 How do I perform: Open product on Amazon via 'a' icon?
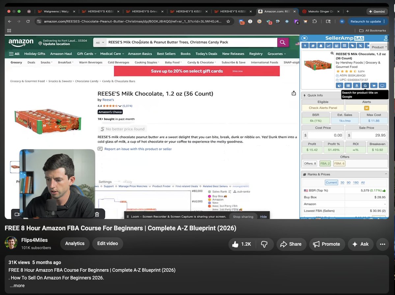click(356, 86)
